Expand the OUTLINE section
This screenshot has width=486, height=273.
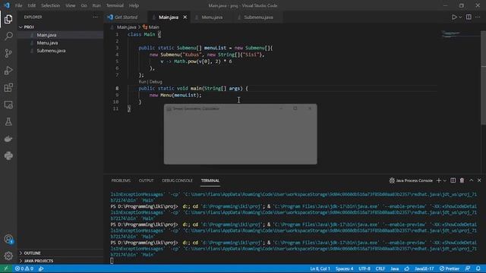point(61,253)
